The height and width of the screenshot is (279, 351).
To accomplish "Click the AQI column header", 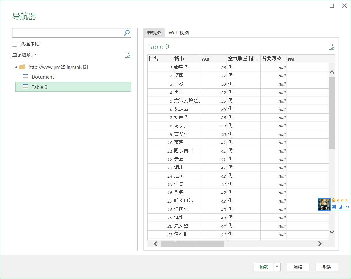I will click(x=214, y=59).
